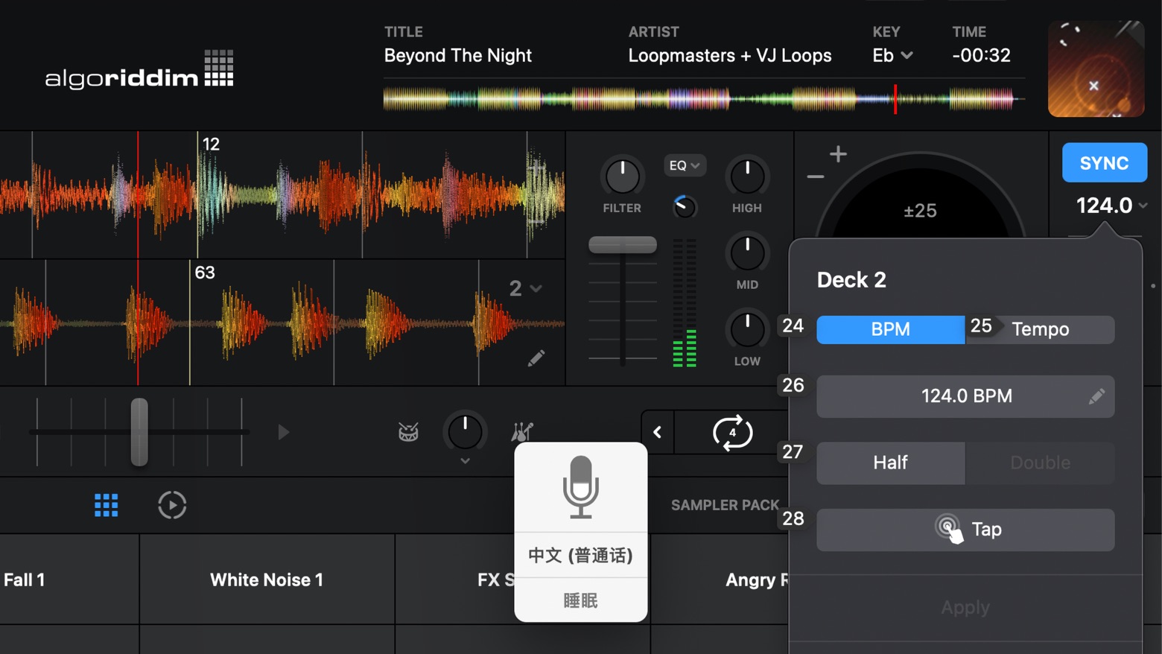Click the pitch range minus icon

coord(816,177)
